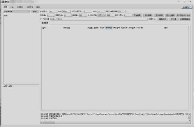The width and height of the screenshot is (194, 127).
Task: Open the 自动降价 tab
Action: pyautogui.click(x=20, y=7)
